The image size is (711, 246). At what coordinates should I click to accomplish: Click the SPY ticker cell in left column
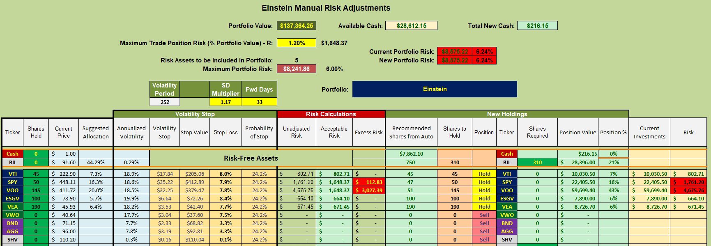(x=13, y=182)
